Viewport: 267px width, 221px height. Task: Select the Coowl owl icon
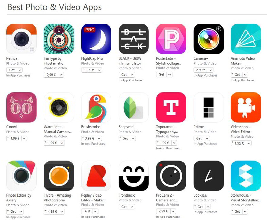click(21, 107)
